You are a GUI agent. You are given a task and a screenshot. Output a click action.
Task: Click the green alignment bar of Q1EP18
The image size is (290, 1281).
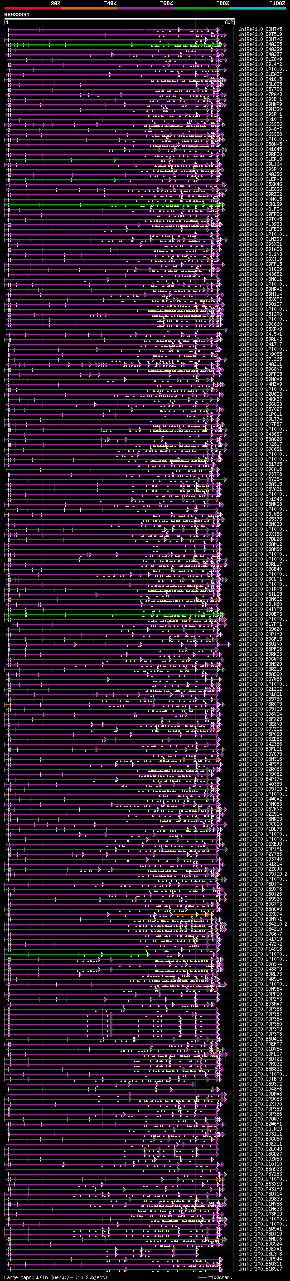62,160
